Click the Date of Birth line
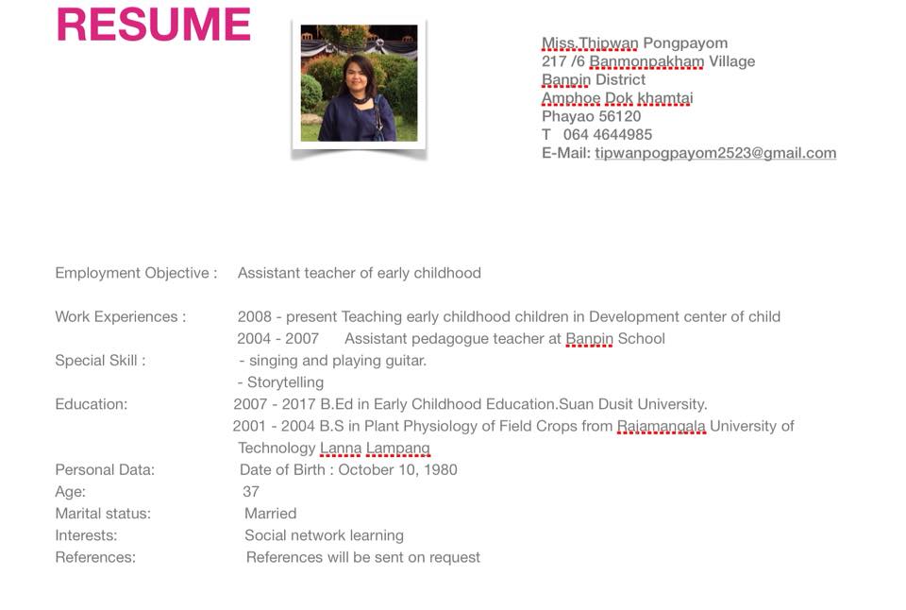The height and width of the screenshot is (610, 906). click(348, 469)
